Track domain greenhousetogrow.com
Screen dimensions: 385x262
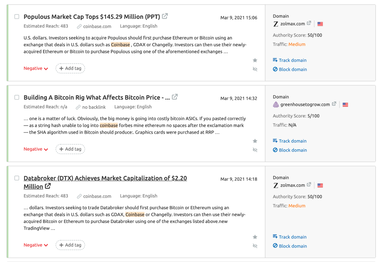coord(290,141)
